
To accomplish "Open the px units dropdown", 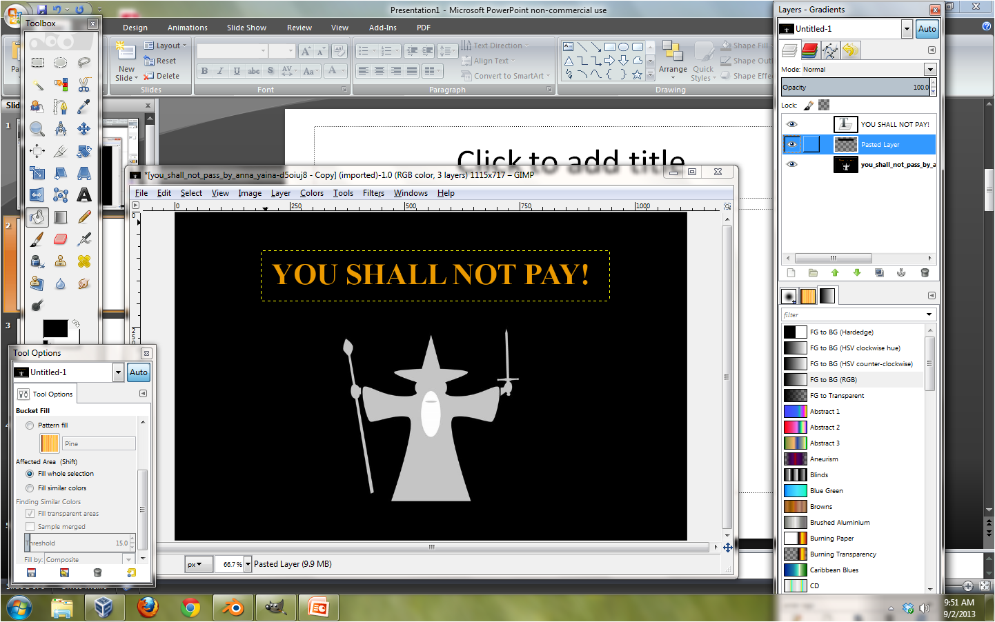I will 198,564.
